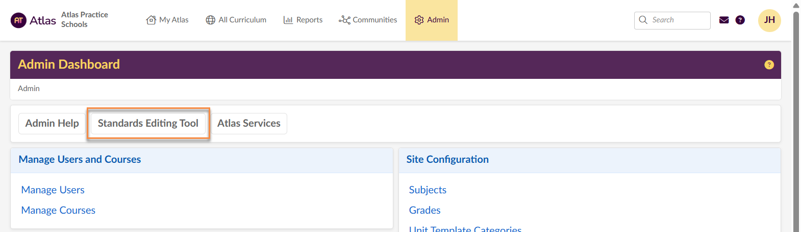Open the Standards Editing Tool
This screenshot has height=232, width=801.
[x=148, y=123]
